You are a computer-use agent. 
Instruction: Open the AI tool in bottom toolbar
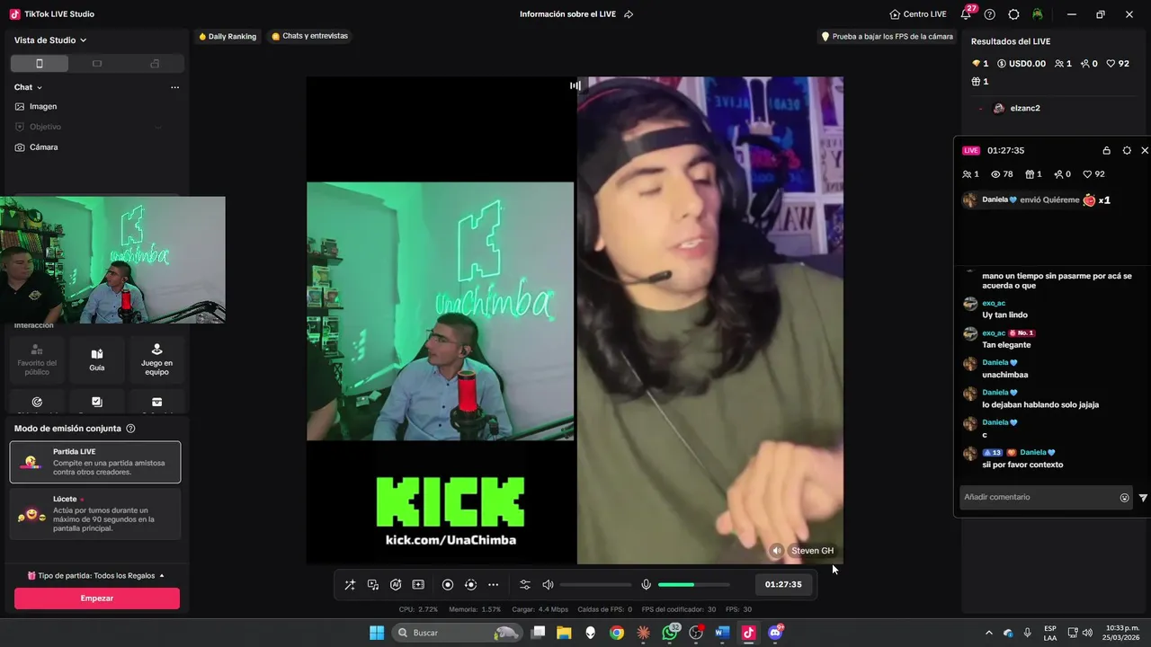396,585
